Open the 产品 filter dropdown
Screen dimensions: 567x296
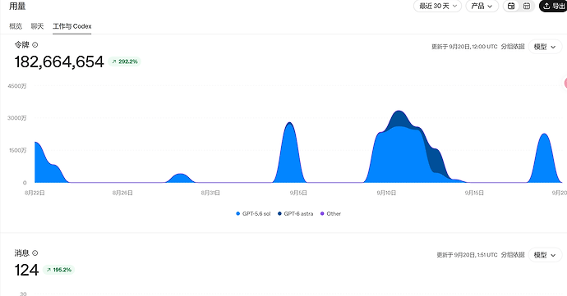[482, 6]
